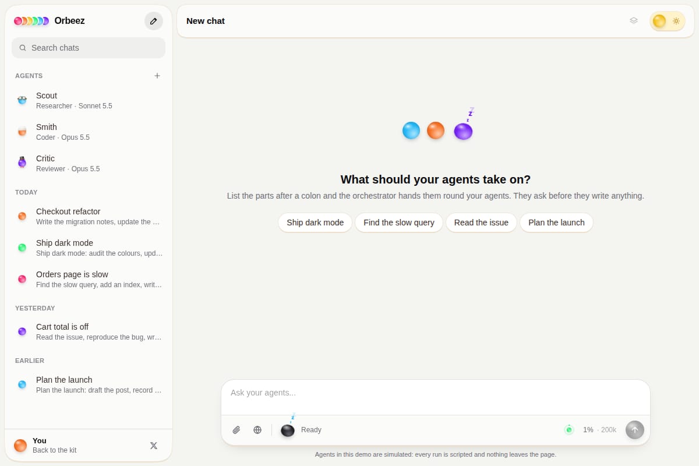Click the globe web search icon
The height and width of the screenshot is (466, 699).
(257, 430)
